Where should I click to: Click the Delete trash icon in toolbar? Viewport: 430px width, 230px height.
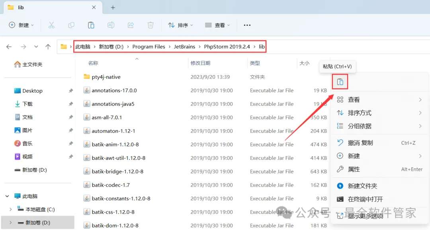(x=150, y=25)
